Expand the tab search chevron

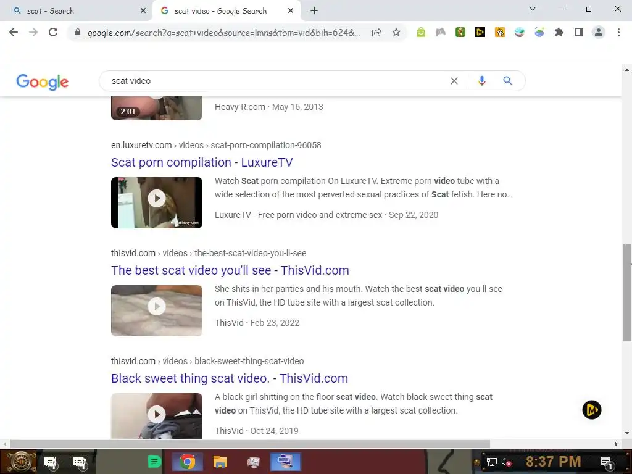(x=533, y=9)
